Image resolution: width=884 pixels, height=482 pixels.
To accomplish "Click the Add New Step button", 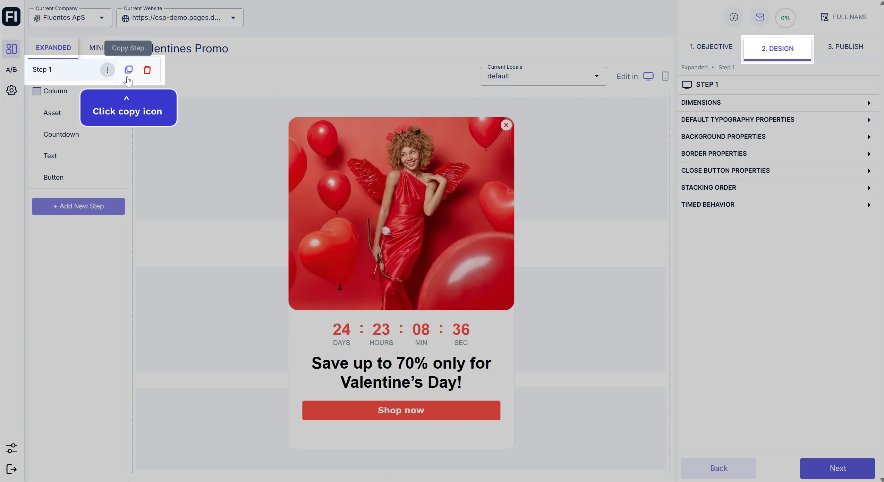I will click(x=78, y=206).
